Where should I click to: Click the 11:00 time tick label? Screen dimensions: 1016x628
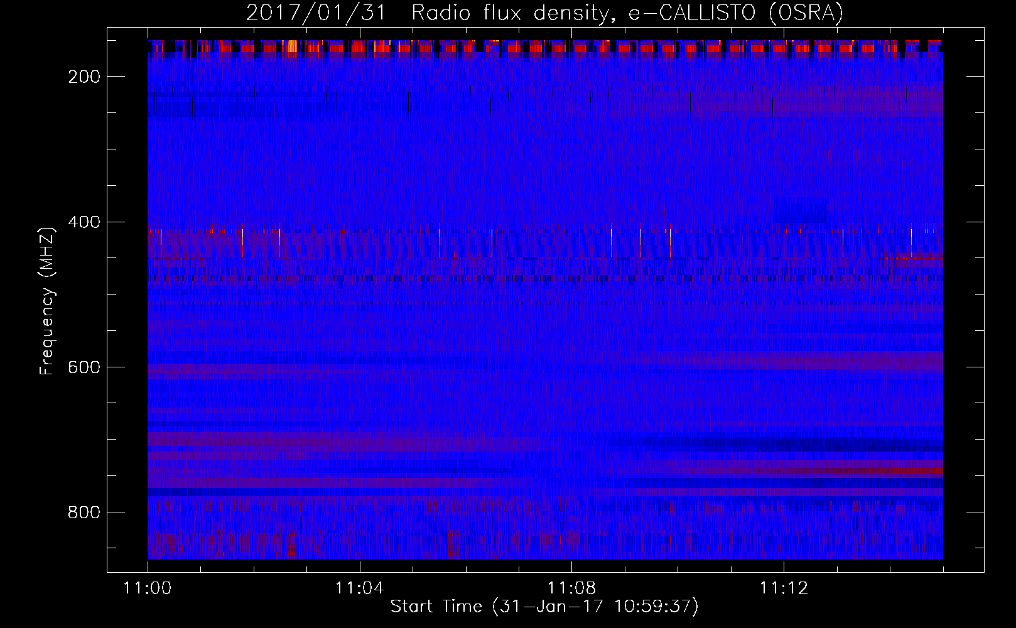click(x=148, y=588)
